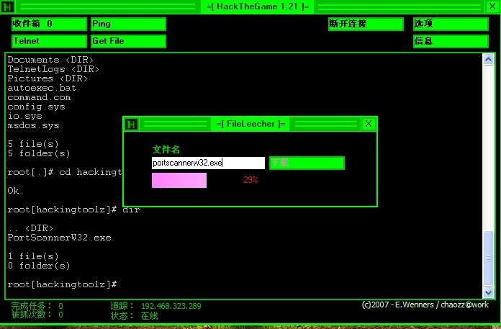The image size is (501, 329).
Task: Click the 状态 在线 status text
Action: 135,316
